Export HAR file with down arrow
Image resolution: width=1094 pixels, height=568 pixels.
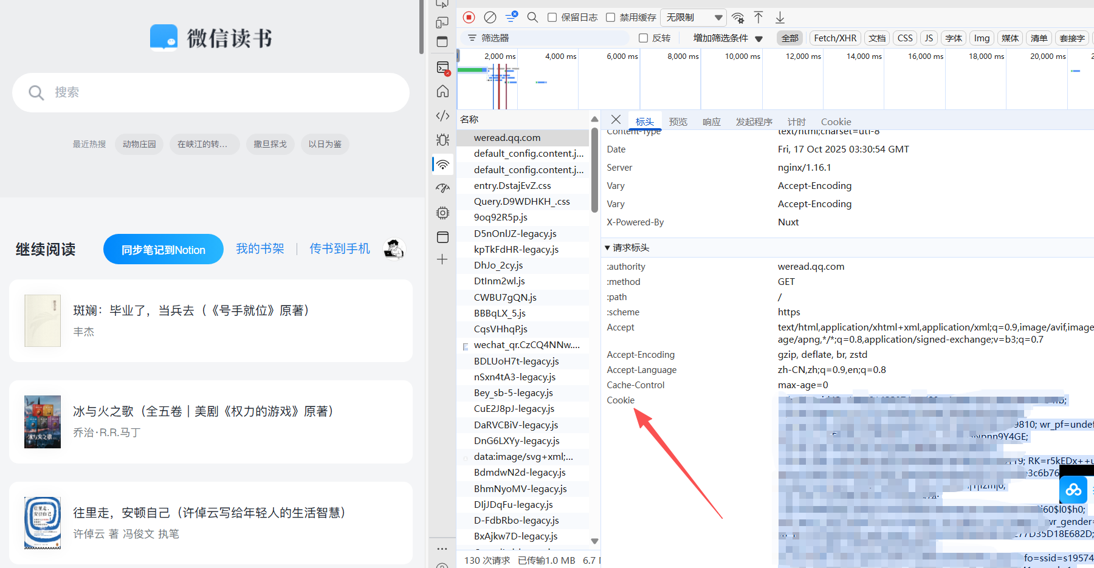(x=780, y=17)
